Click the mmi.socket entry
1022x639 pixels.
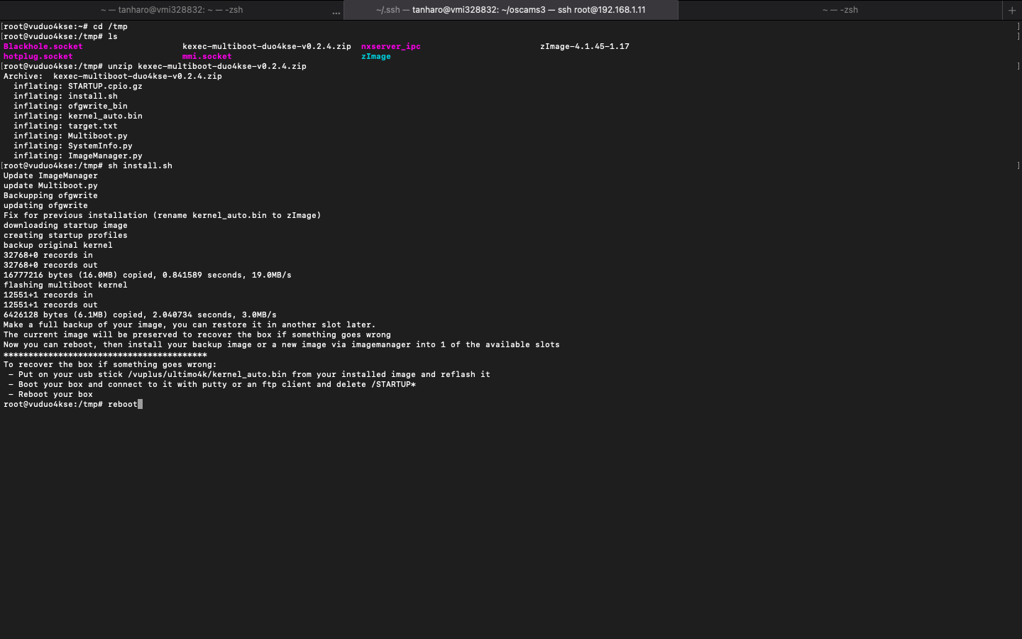[207, 56]
